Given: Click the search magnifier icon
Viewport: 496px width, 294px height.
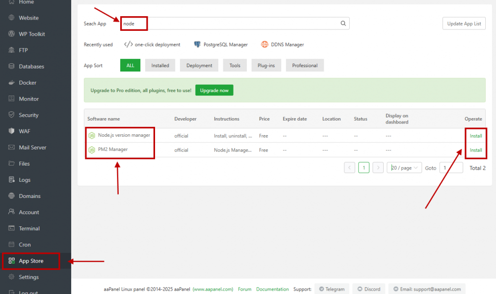Looking at the screenshot, I should pos(343,24).
